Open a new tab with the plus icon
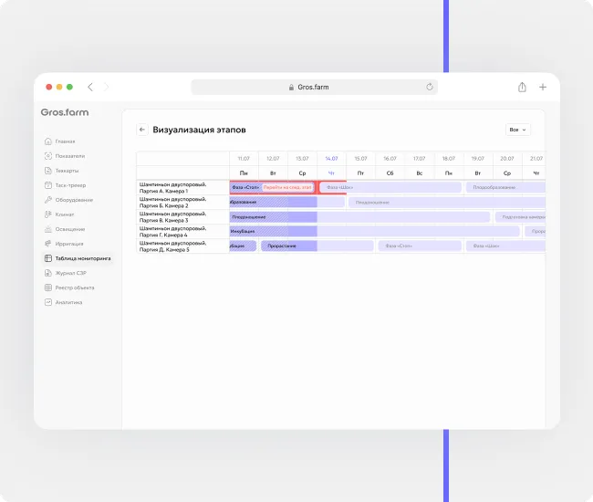Screen dimensions: 593x502 pyautogui.click(x=543, y=87)
